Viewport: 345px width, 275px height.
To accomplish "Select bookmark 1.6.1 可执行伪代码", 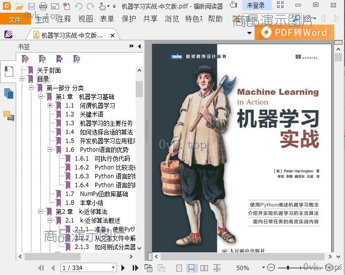I will click(102, 159).
